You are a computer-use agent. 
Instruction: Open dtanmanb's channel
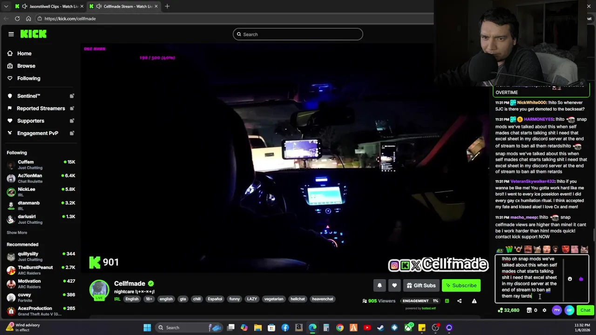[41, 206]
